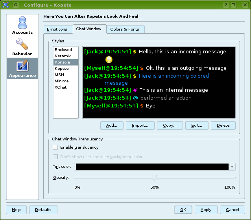Viewport: 251px width, 220px height.
Task: Switch to the Colors & Fonts tab
Action: [x=125, y=29]
